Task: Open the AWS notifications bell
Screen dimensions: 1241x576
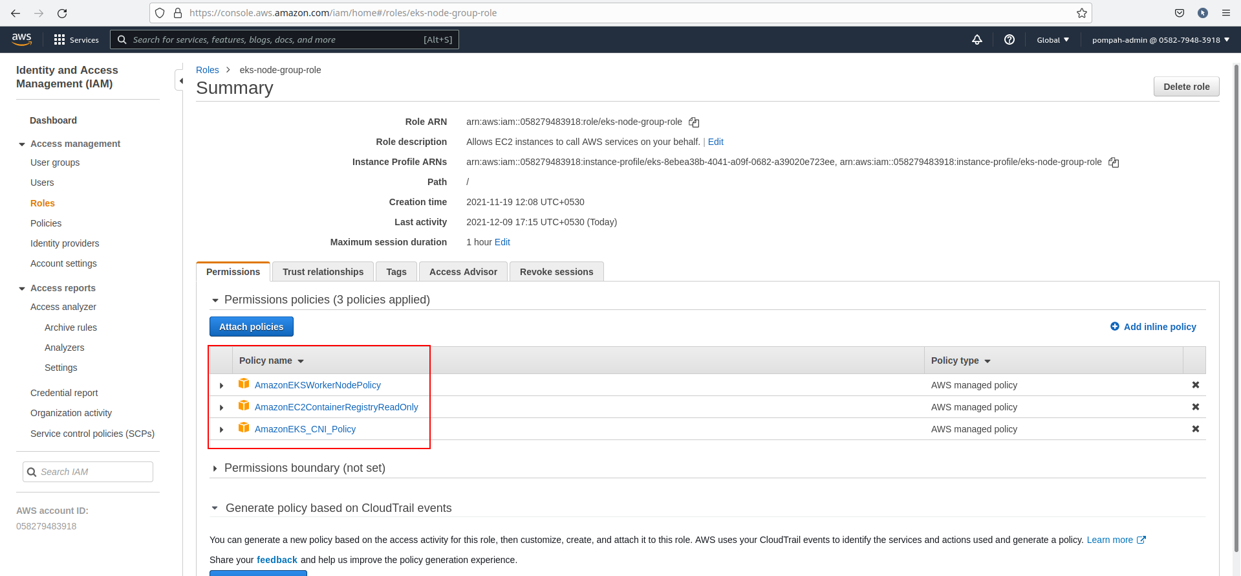Action: [977, 40]
